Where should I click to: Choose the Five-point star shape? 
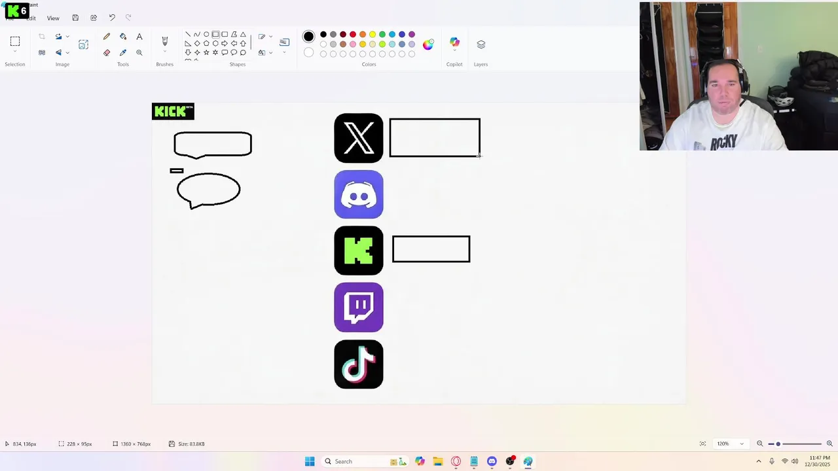point(206,52)
